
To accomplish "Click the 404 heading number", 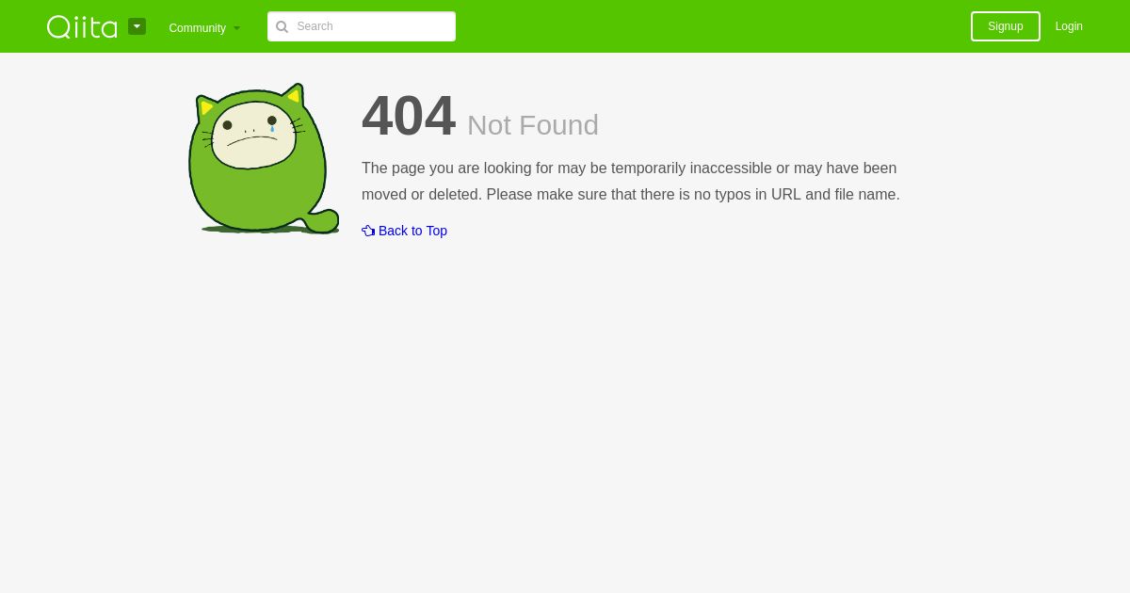I will [409, 116].
